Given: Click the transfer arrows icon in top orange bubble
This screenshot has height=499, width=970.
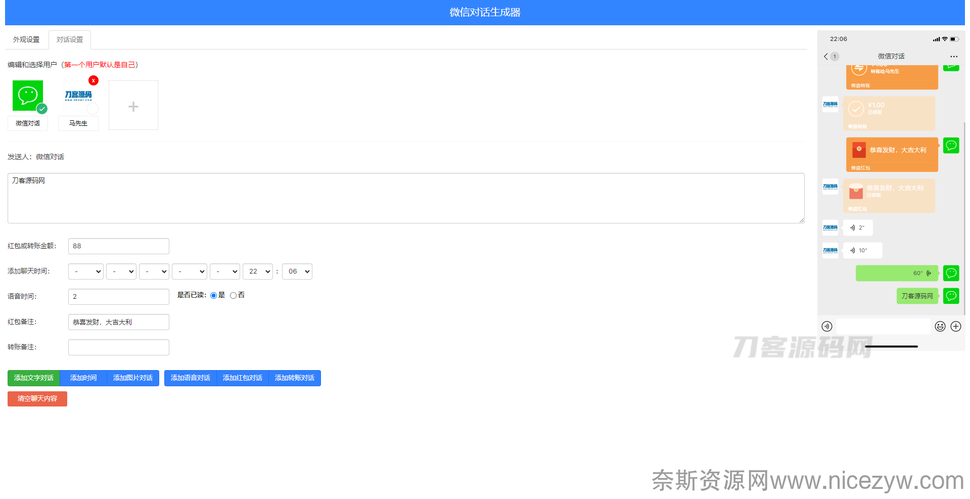Looking at the screenshot, I should point(859,68).
